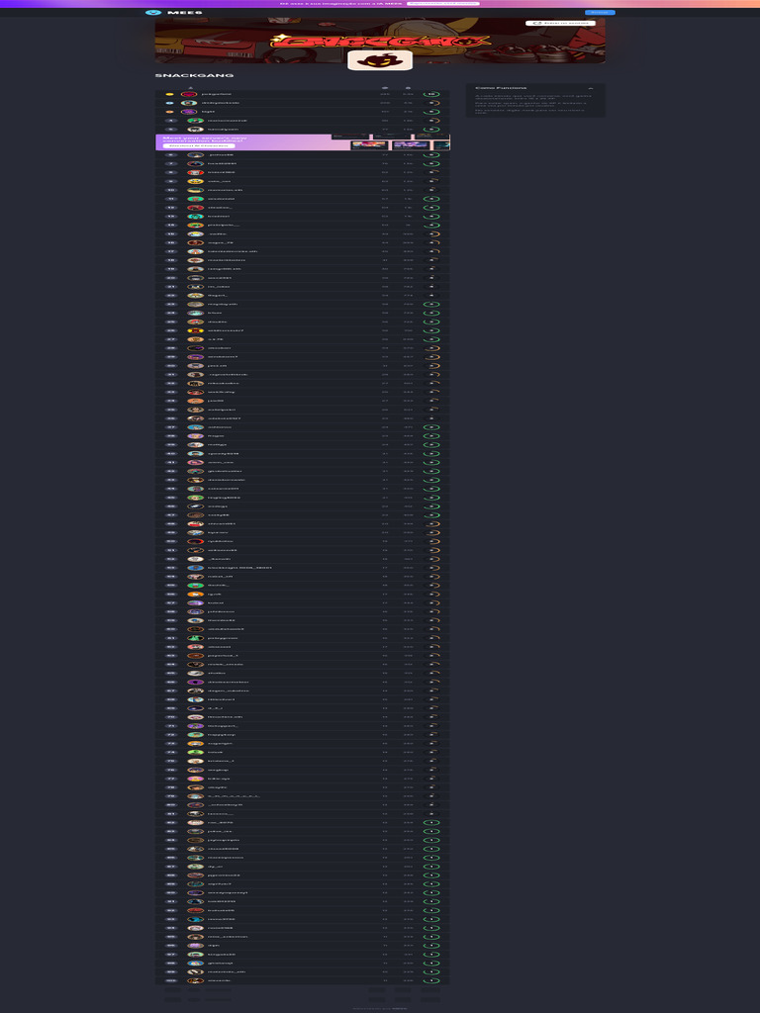Click the avatar in the rank 50 row
Viewport: 760px width, 1013px height.
pos(195,541)
